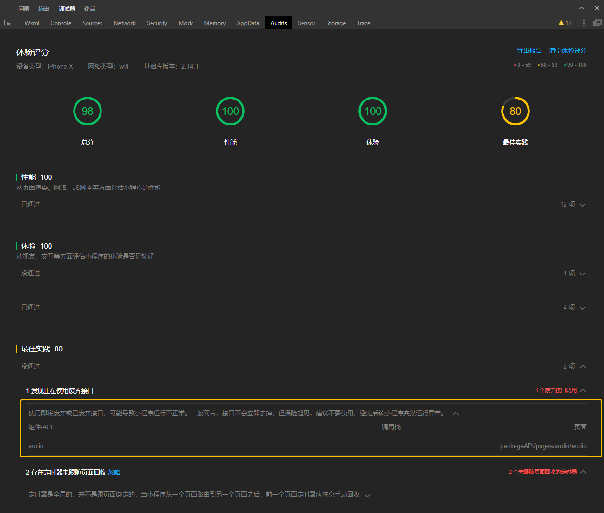
Task: Click the 1 发现正在使用废弃接口 heading
Action: coord(60,391)
